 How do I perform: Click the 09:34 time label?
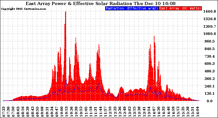click(x=52, y=112)
